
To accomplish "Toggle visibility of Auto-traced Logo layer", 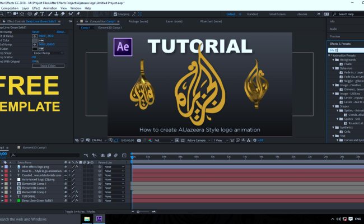I will tap(66, 179).
